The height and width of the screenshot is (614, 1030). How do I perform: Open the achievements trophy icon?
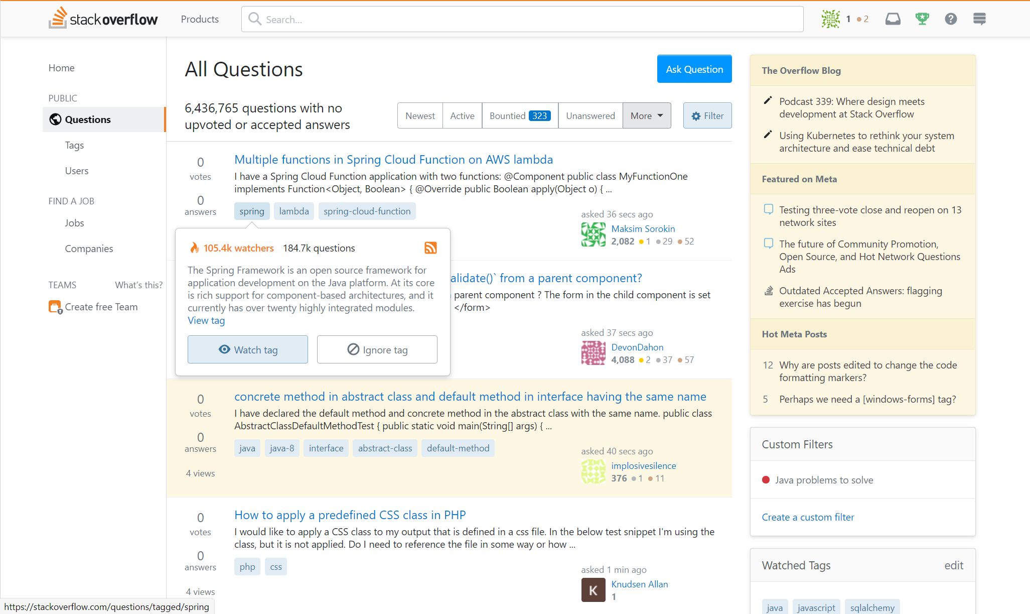tap(922, 19)
